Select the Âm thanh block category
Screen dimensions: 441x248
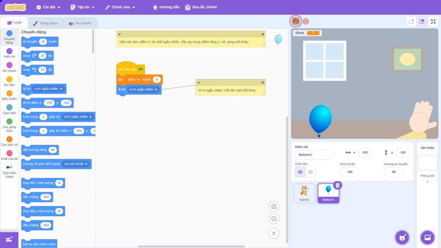(x=9, y=67)
